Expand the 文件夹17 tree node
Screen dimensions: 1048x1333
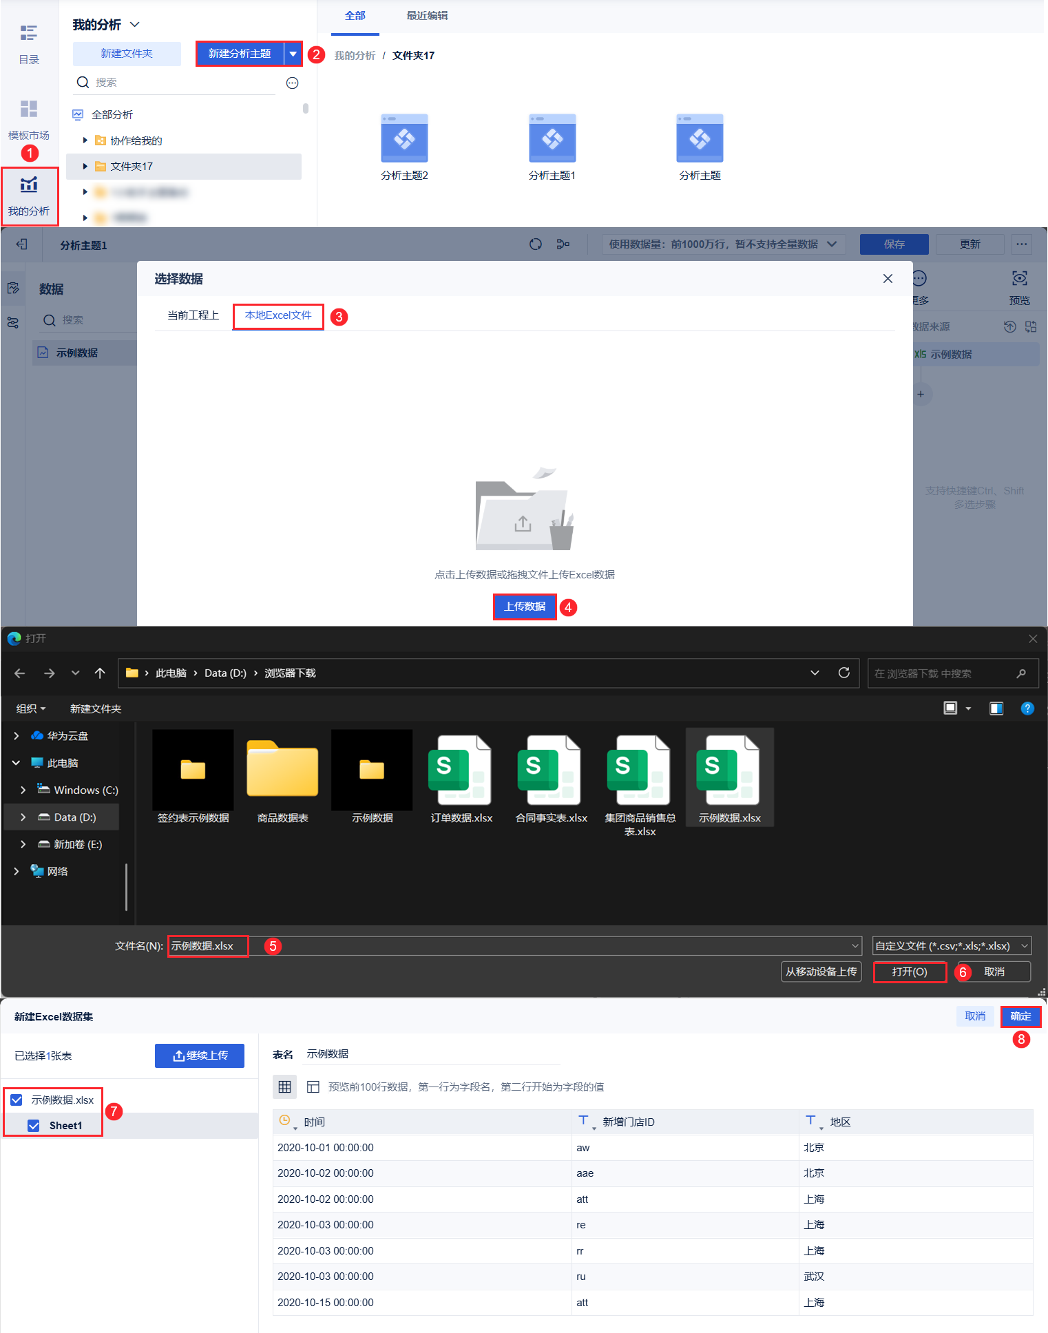coord(85,166)
